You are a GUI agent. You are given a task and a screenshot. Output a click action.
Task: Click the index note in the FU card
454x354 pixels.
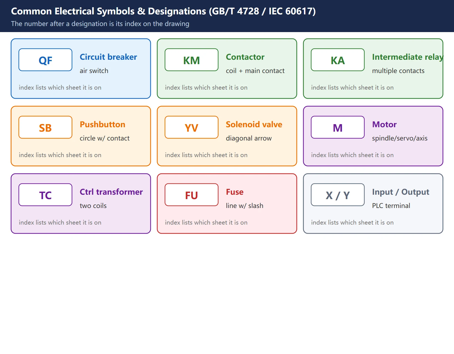(x=206, y=222)
